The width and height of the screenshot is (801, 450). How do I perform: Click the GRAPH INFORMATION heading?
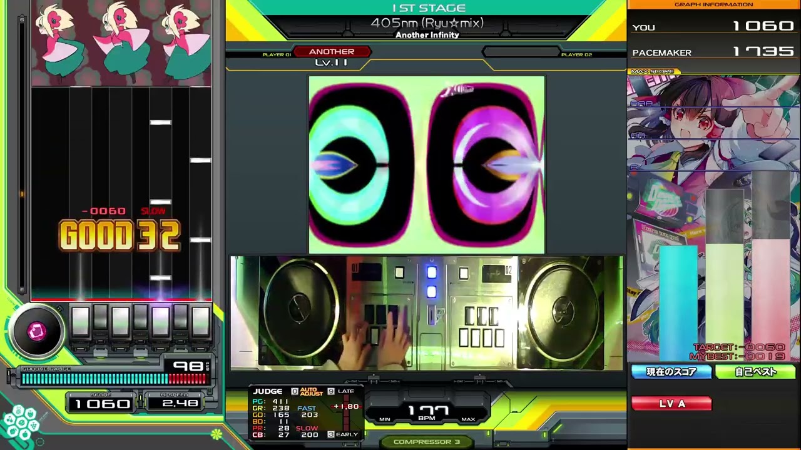pos(713,4)
